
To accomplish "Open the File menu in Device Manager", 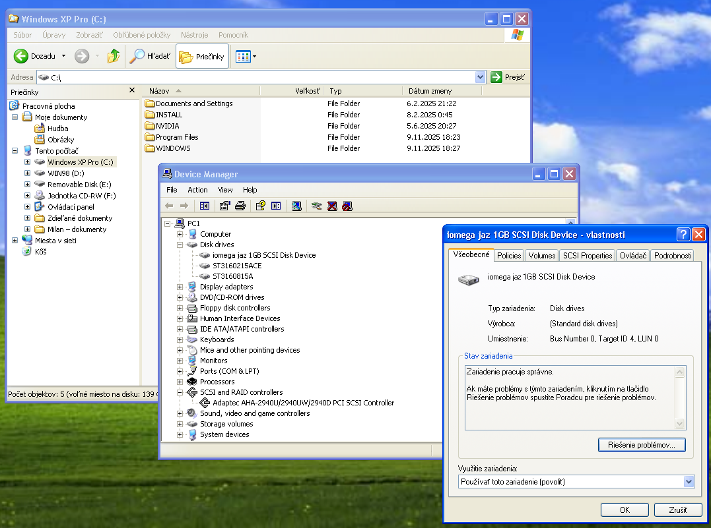I will (172, 190).
